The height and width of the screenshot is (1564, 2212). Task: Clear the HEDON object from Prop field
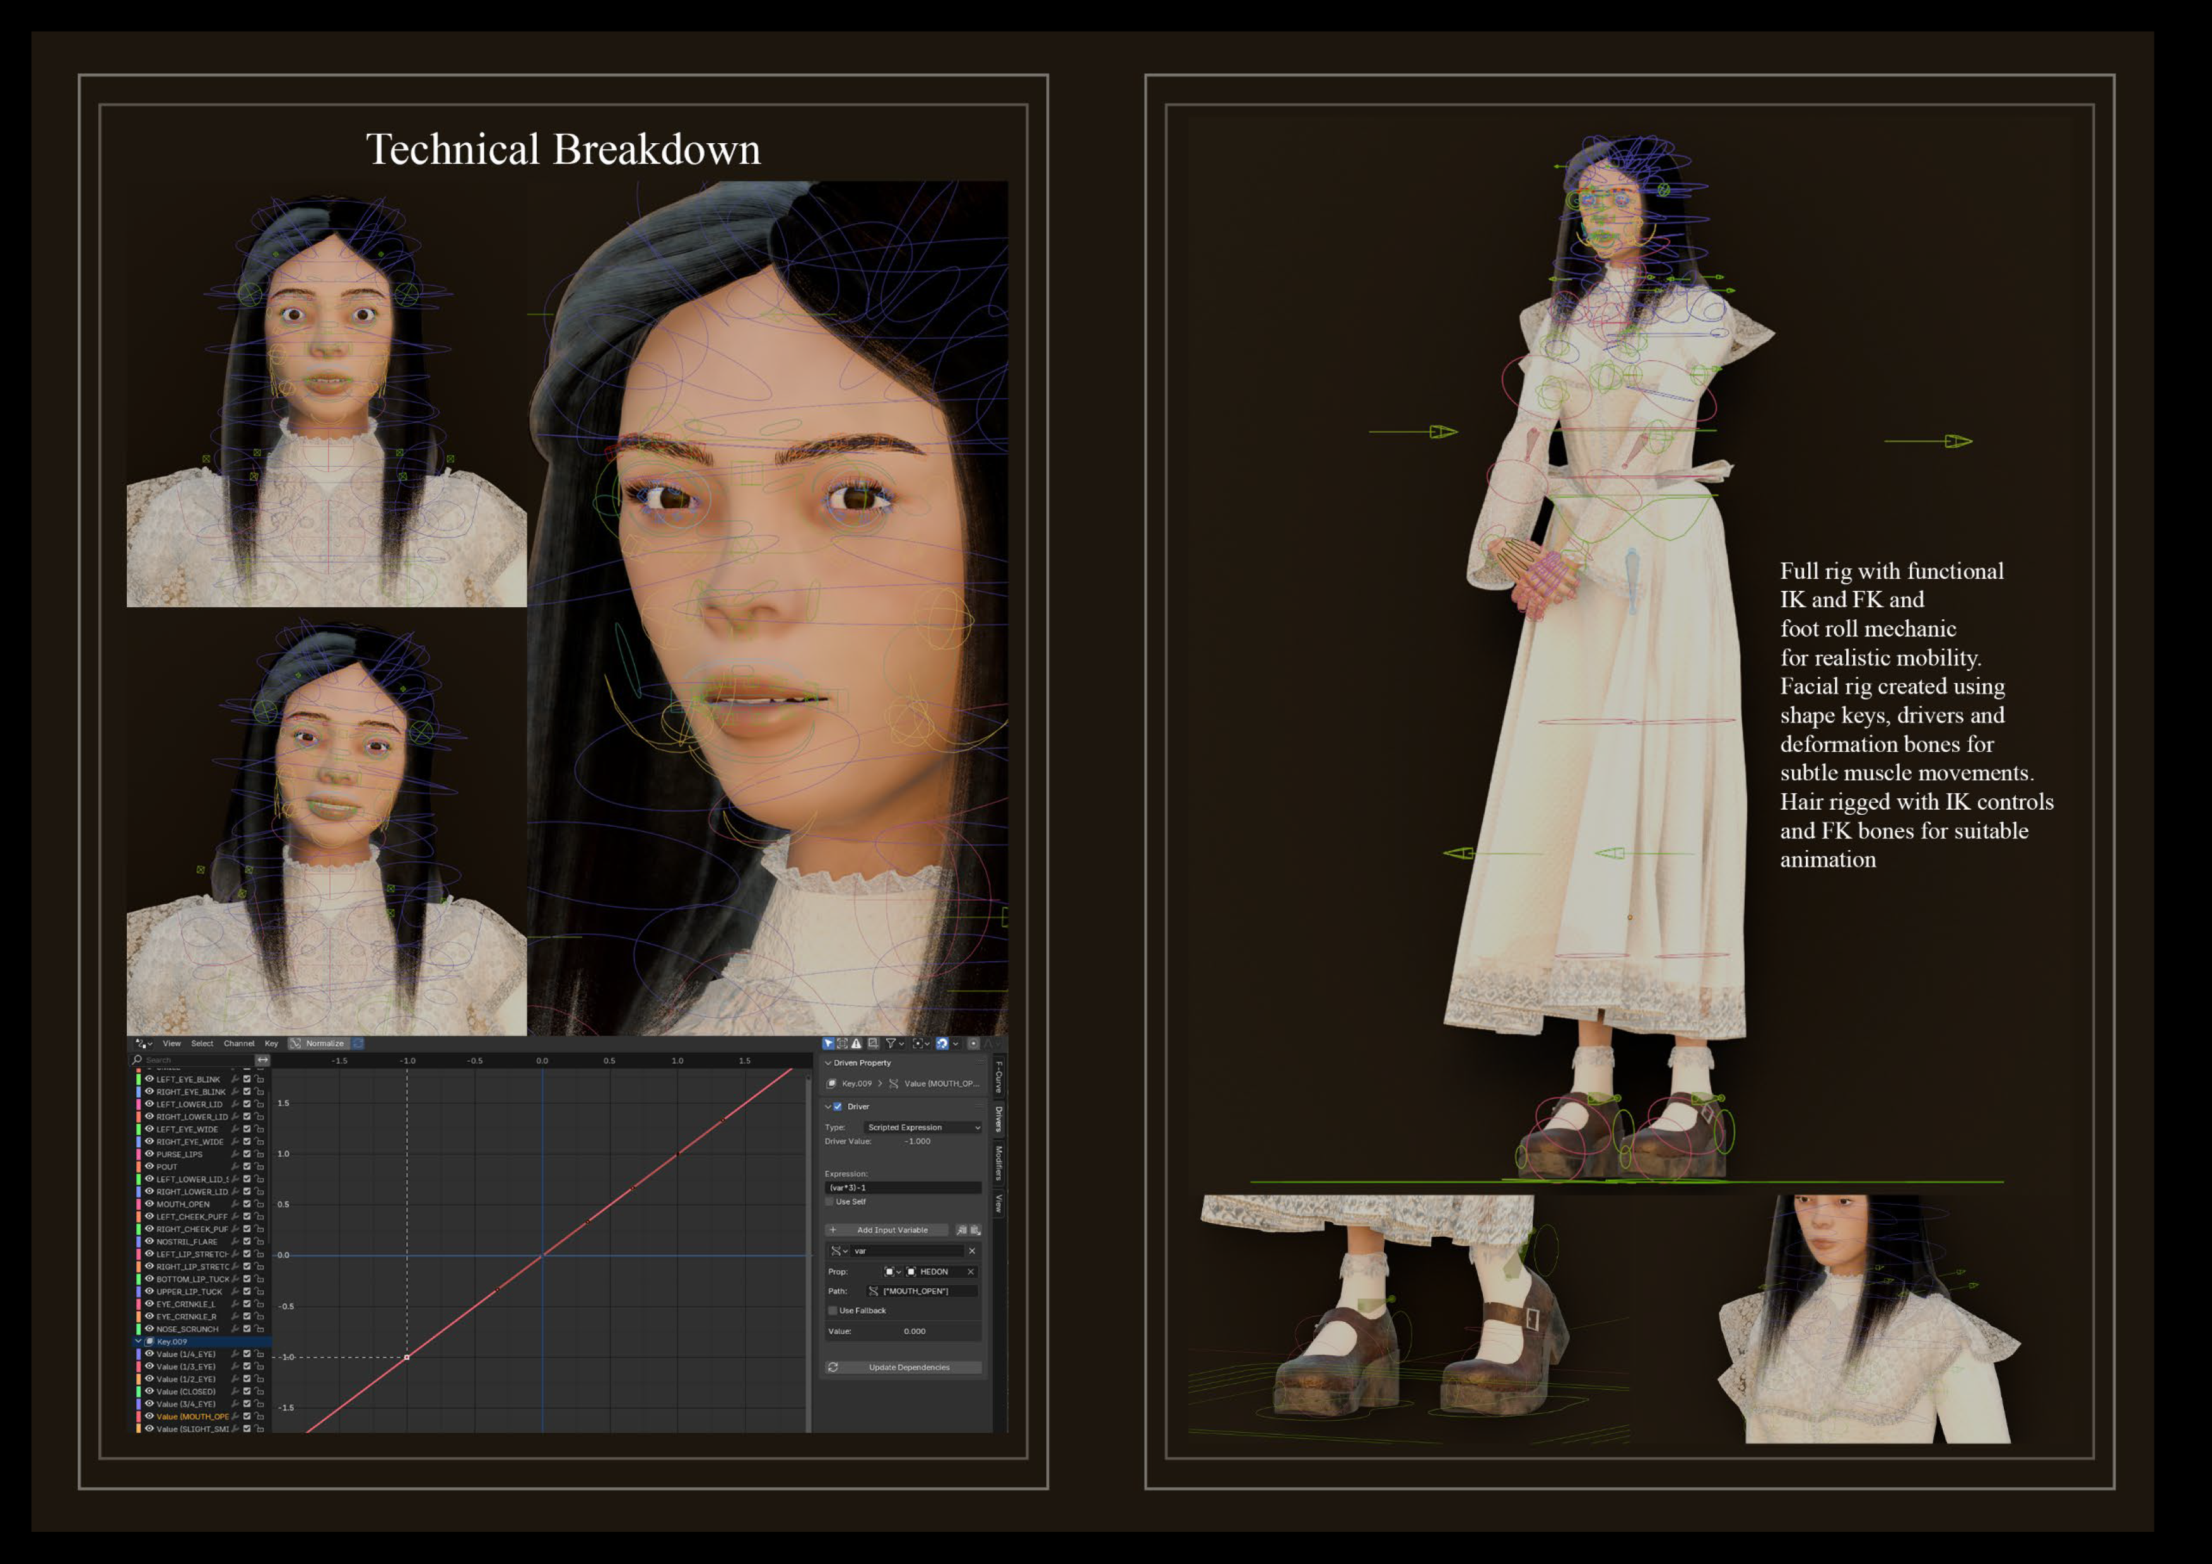[970, 1271]
